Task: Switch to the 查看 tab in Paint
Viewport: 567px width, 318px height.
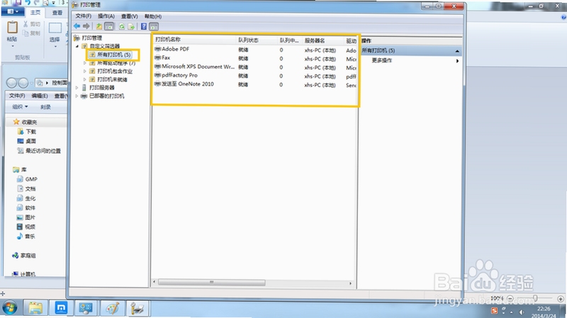Action: [x=57, y=13]
